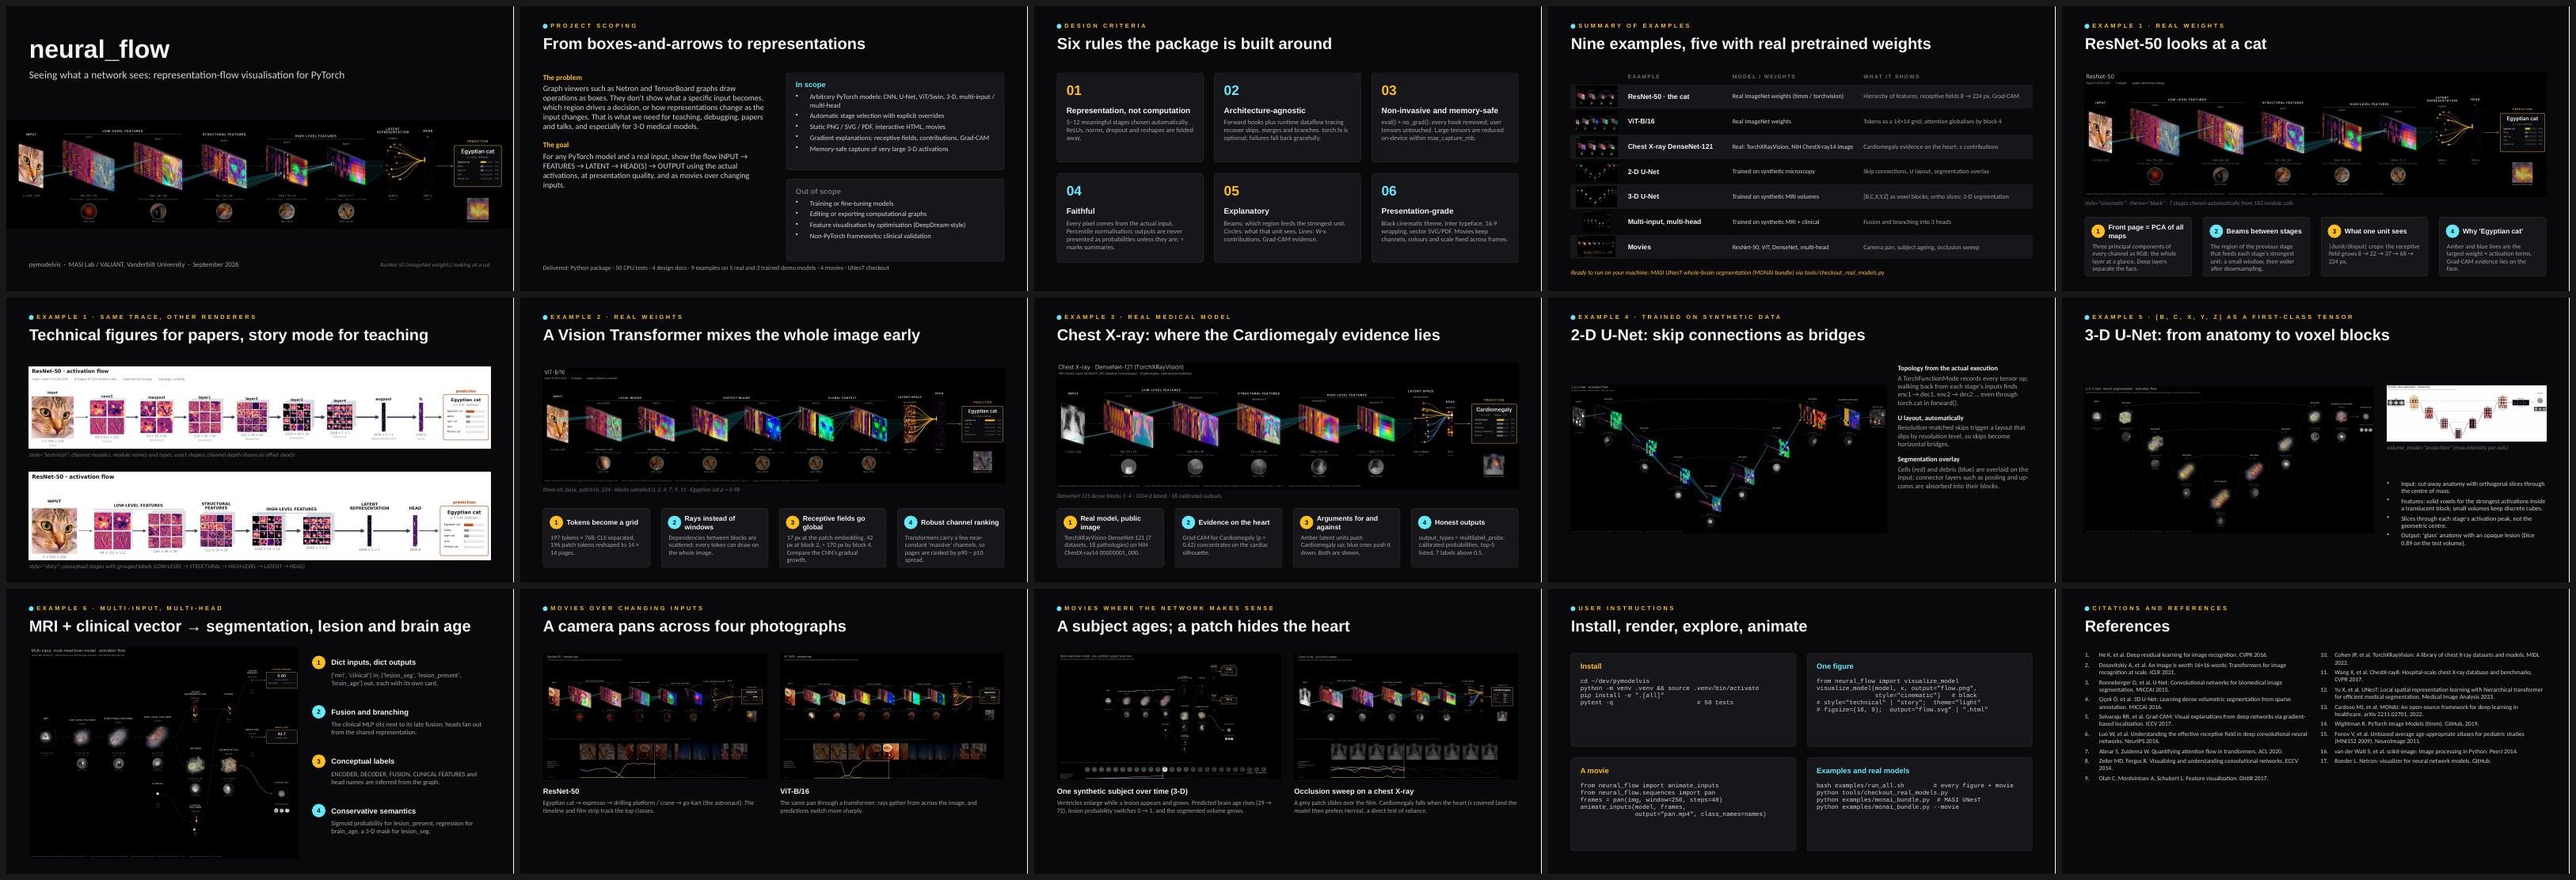Select the '05 Explanatory' rule card
The width and height of the screenshot is (2576, 880).
[1287, 218]
